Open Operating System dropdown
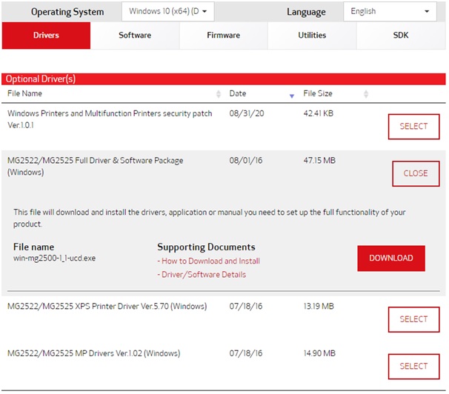 pos(167,11)
